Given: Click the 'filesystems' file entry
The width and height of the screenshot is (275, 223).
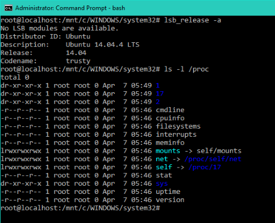Looking at the screenshot, I should [178, 126].
